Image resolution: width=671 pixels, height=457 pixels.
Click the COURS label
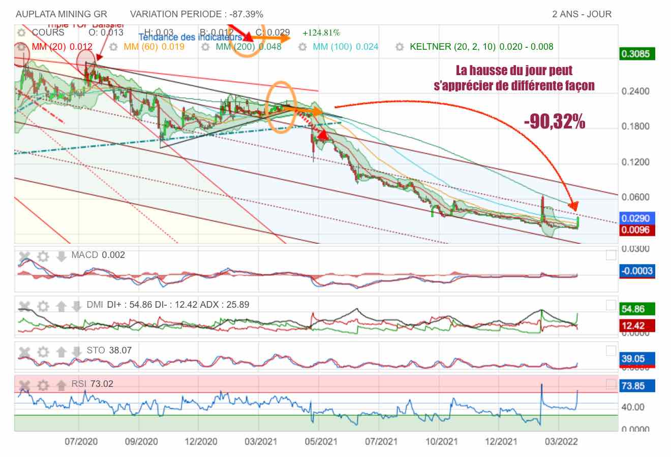[x=48, y=32]
